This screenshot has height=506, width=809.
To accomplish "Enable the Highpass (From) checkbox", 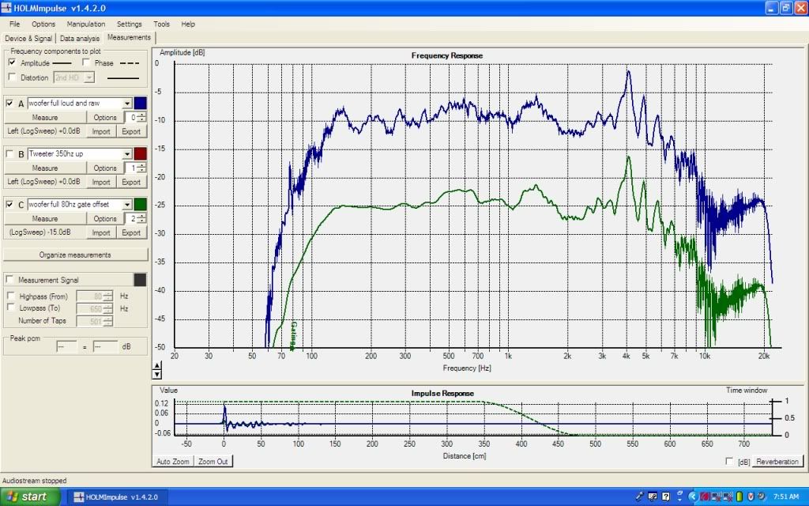I will [x=10, y=296].
